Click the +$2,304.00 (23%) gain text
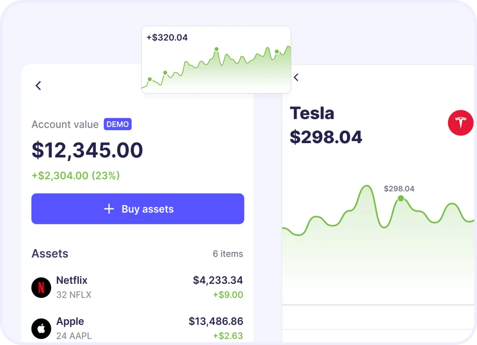Screen dimensions: 477x345 pyautogui.click(x=76, y=176)
